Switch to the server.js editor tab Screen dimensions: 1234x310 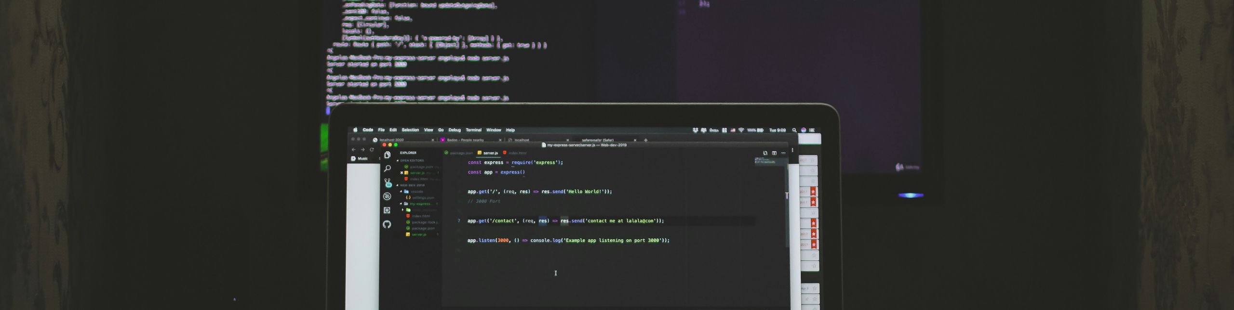click(488, 153)
